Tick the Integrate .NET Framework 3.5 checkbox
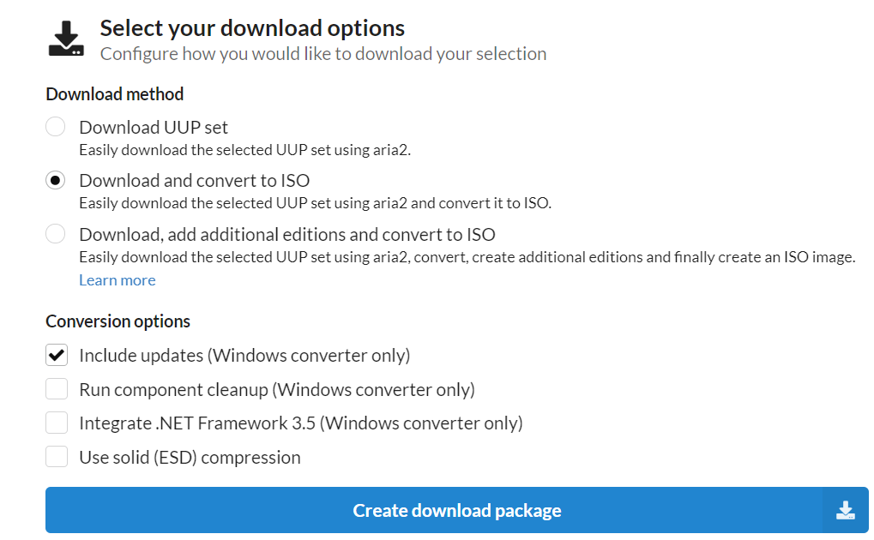The image size is (874, 540). pos(57,423)
